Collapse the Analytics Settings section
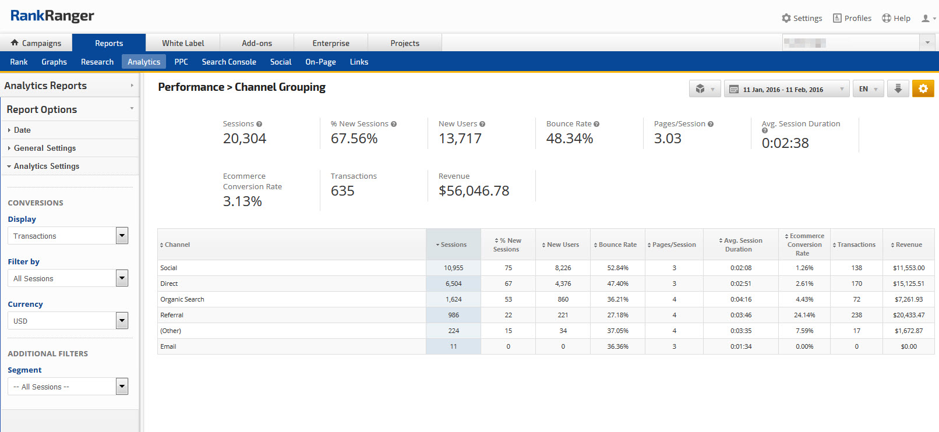 tap(46, 166)
